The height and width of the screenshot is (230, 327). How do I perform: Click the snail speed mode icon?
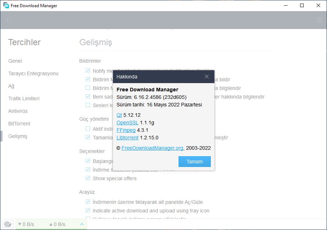[x=8, y=224]
